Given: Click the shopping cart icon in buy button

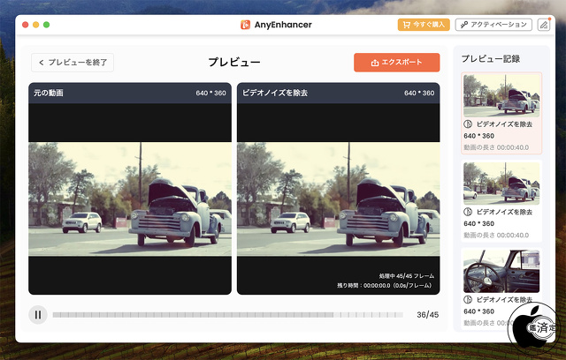Looking at the screenshot, I should (x=407, y=25).
